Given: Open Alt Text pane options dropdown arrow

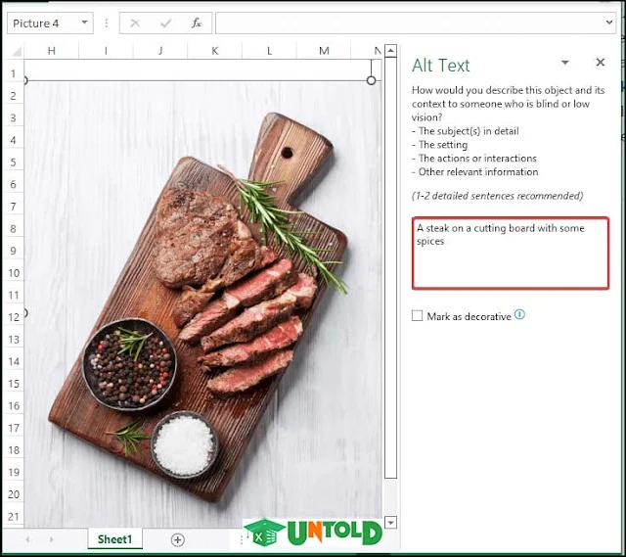Looking at the screenshot, I should click(x=565, y=63).
